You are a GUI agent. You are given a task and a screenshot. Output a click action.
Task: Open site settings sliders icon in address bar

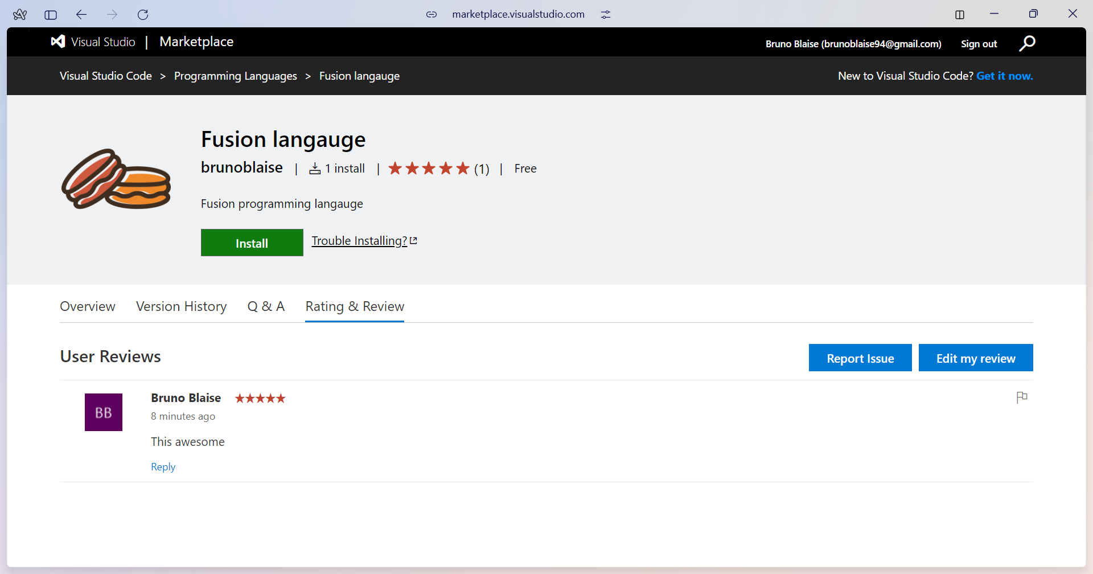(606, 14)
